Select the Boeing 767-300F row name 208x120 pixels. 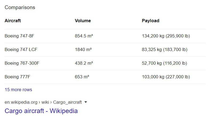tap(22, 63)
